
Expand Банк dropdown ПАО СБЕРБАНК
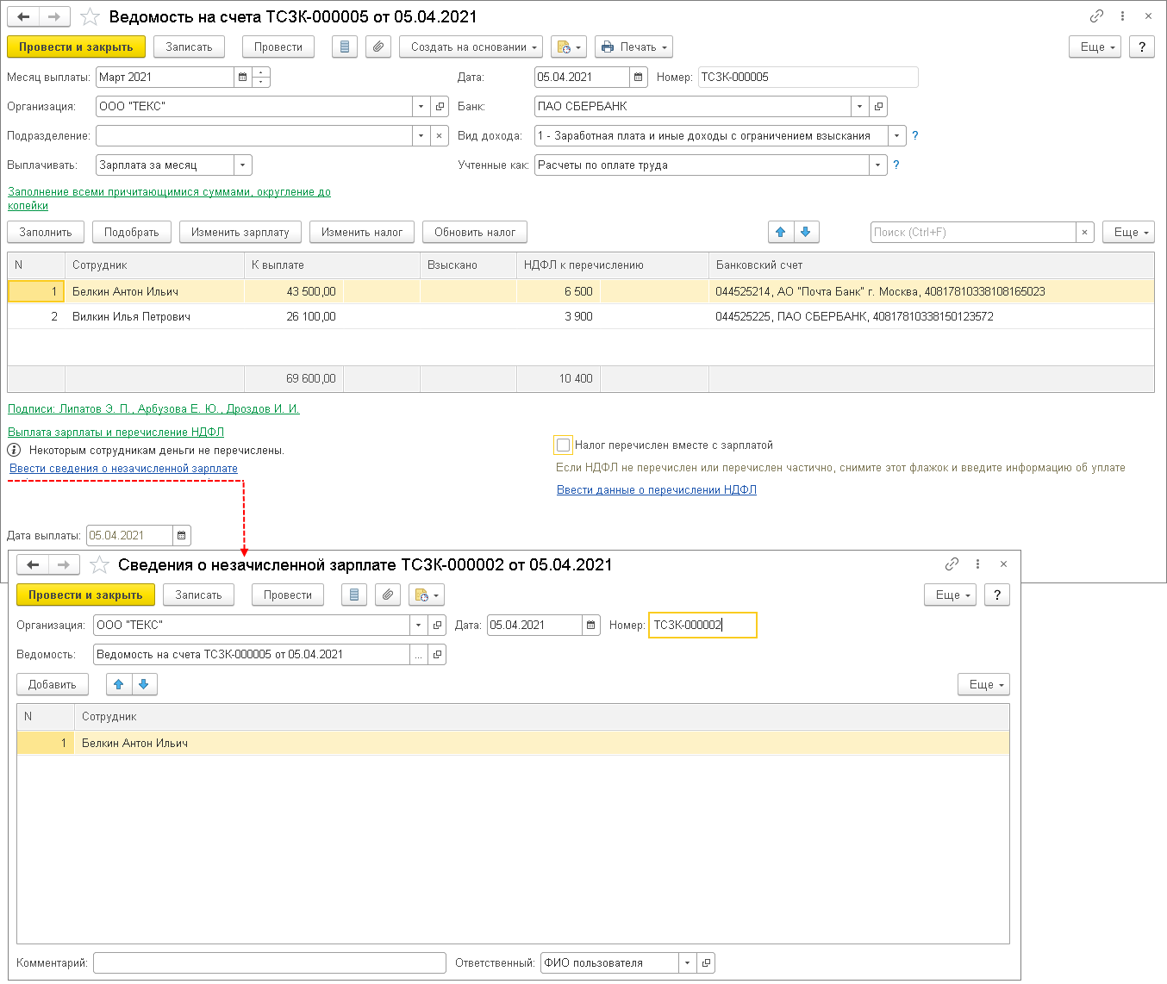point(859,106)
